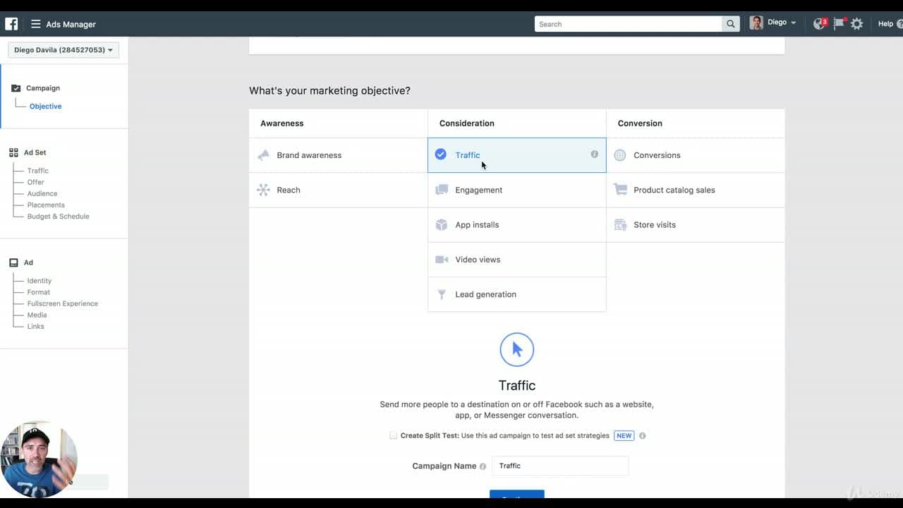Click the Lead generation funnel icon
The image size is (903, 508).
(442, 294)
